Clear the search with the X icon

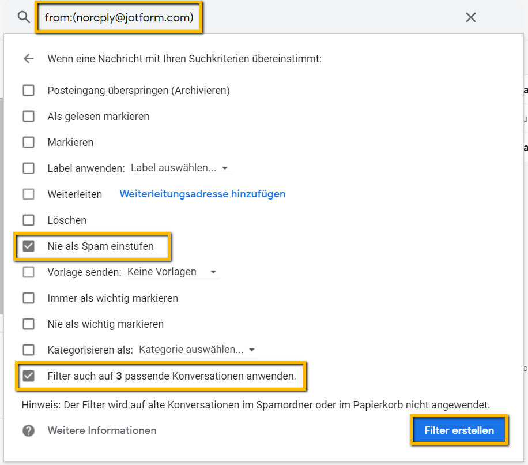click(471, 17)
